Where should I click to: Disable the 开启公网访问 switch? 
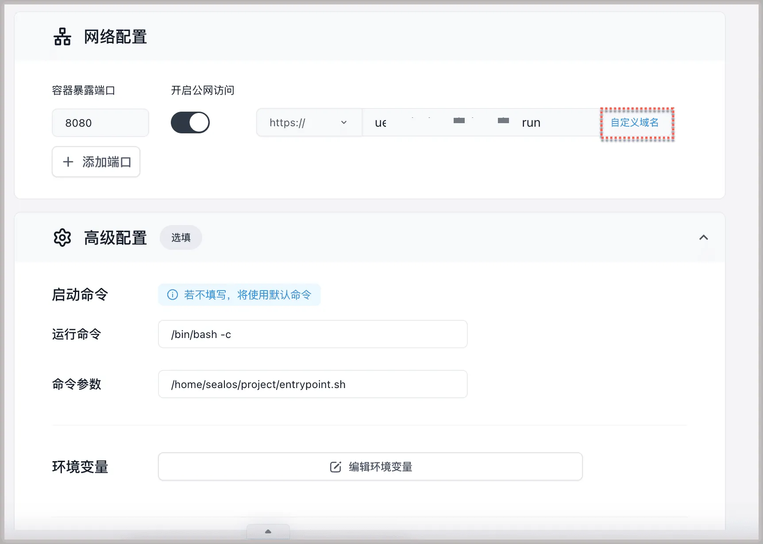190,123
